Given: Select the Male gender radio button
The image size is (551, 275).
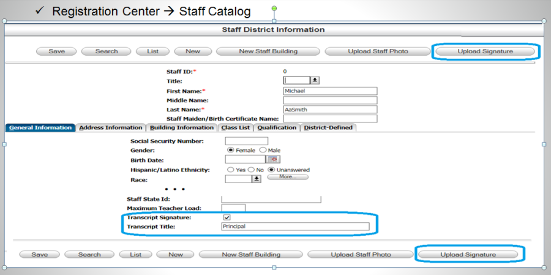Looking at the screenshot, I should (263, 150).
